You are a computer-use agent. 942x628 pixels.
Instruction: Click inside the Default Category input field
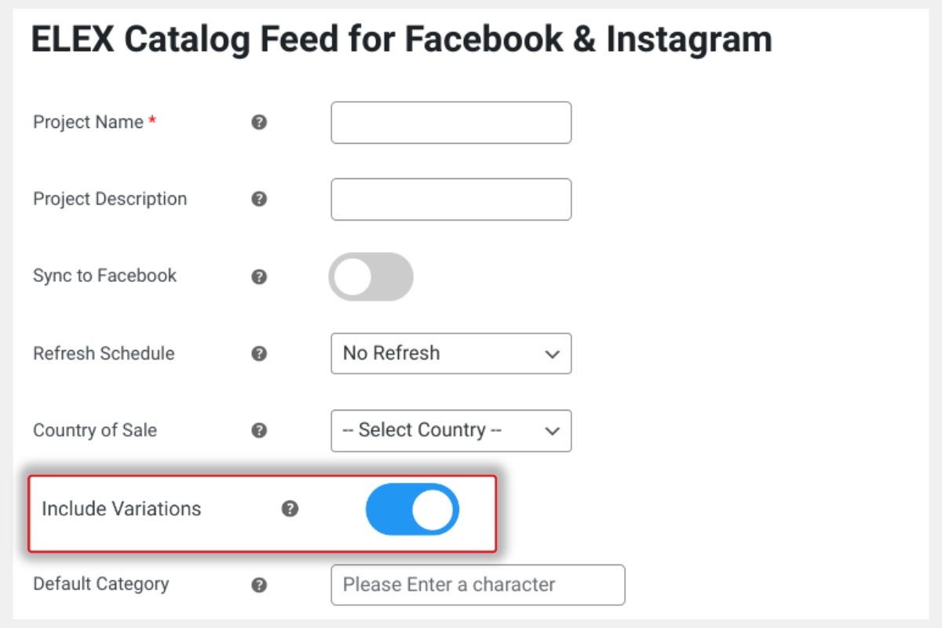(477, 584)
